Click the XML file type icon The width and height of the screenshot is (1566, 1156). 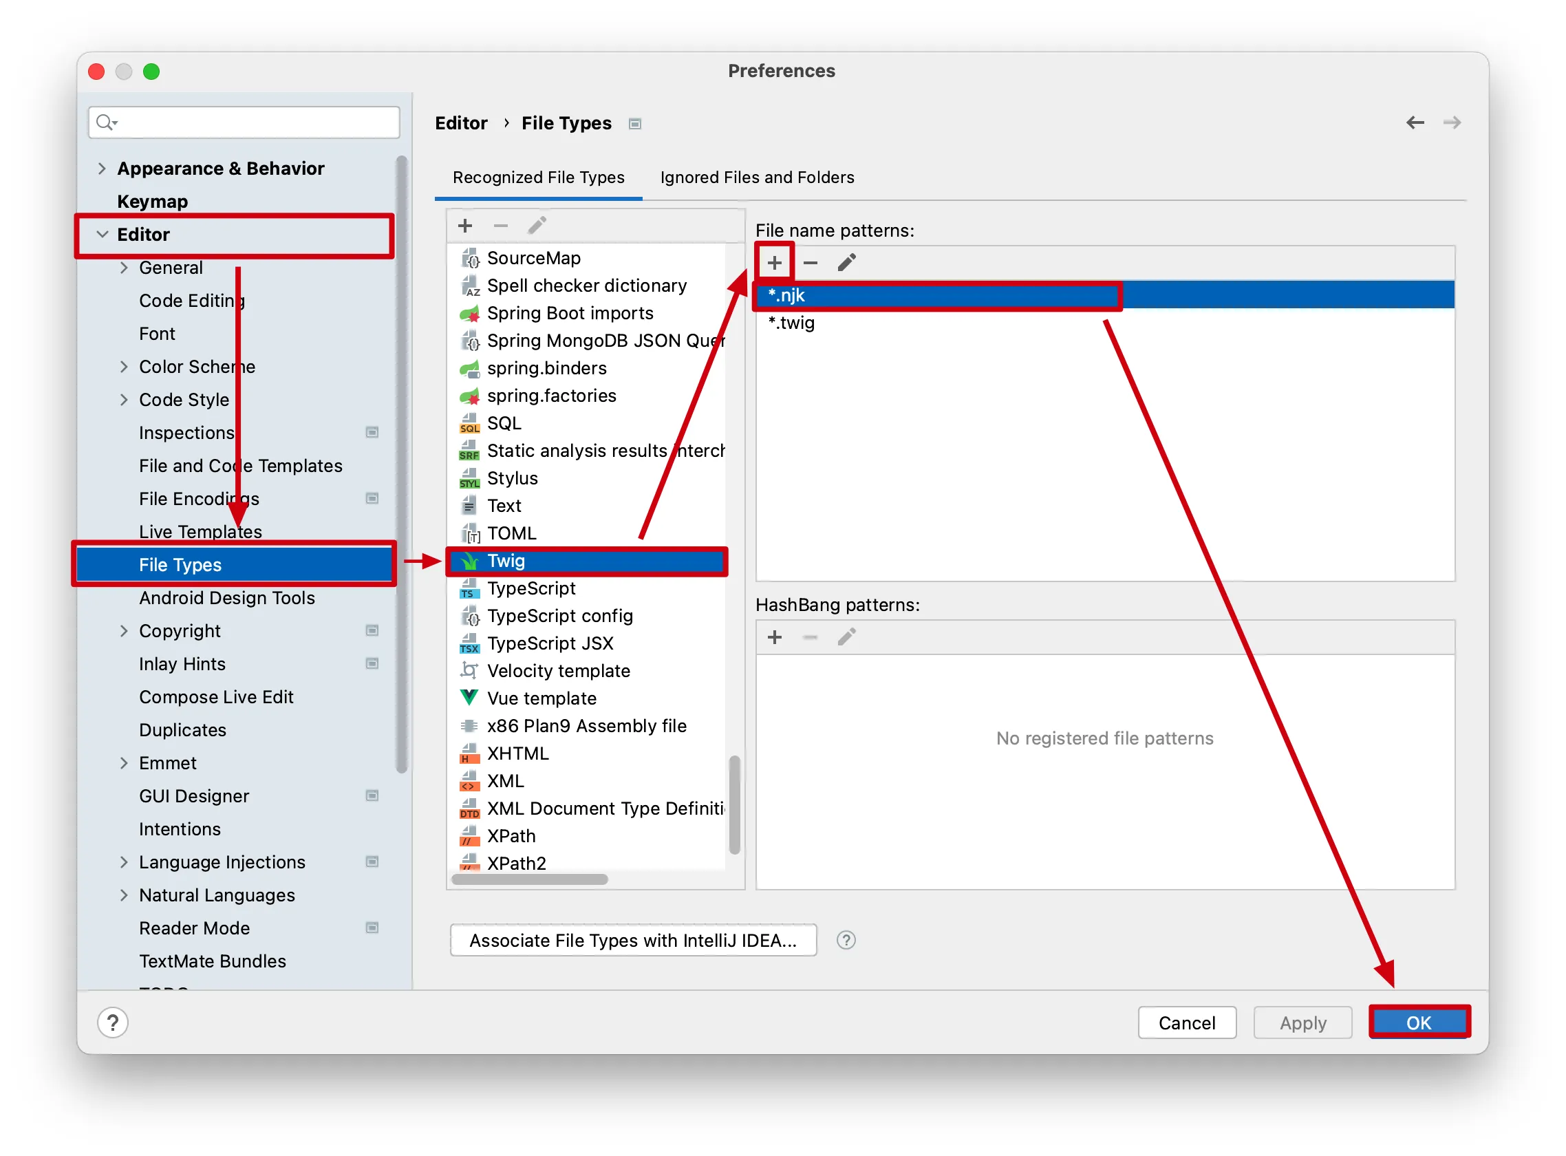point(469,781)
